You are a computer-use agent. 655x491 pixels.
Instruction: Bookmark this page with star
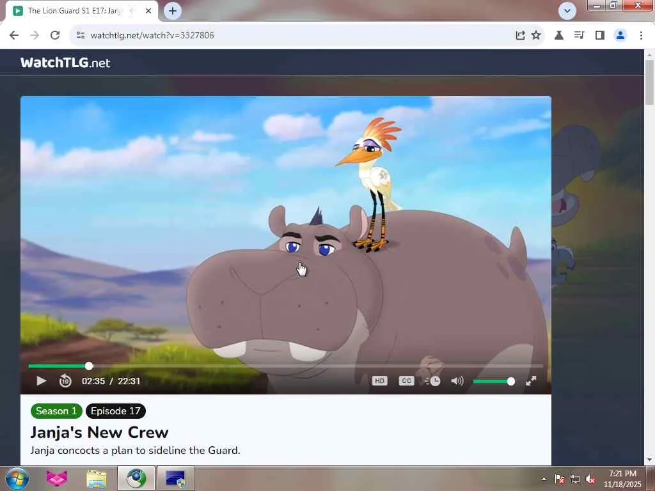[x=536, y=35]
